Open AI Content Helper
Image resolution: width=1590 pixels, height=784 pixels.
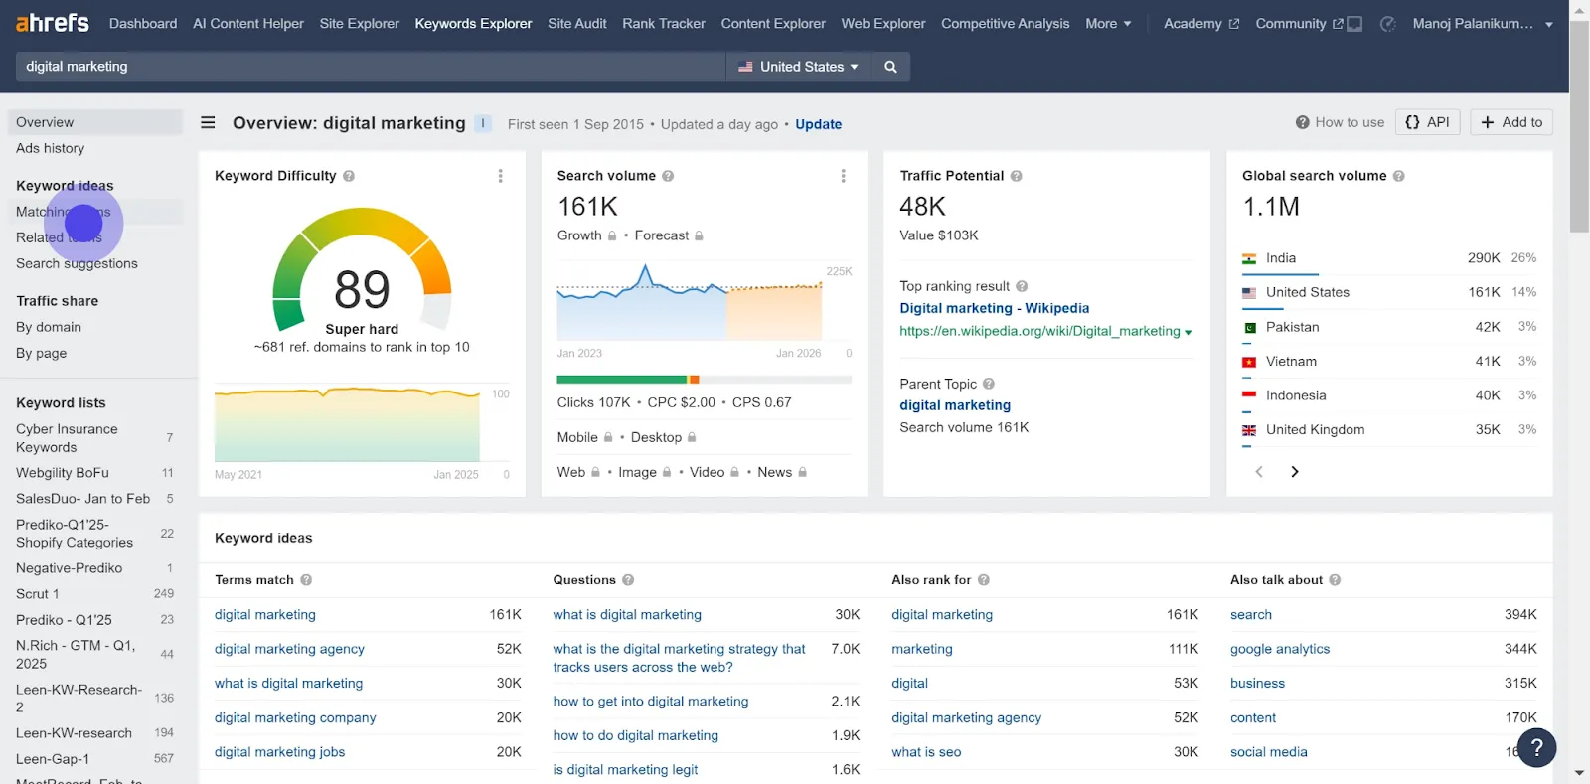point(248,24)
